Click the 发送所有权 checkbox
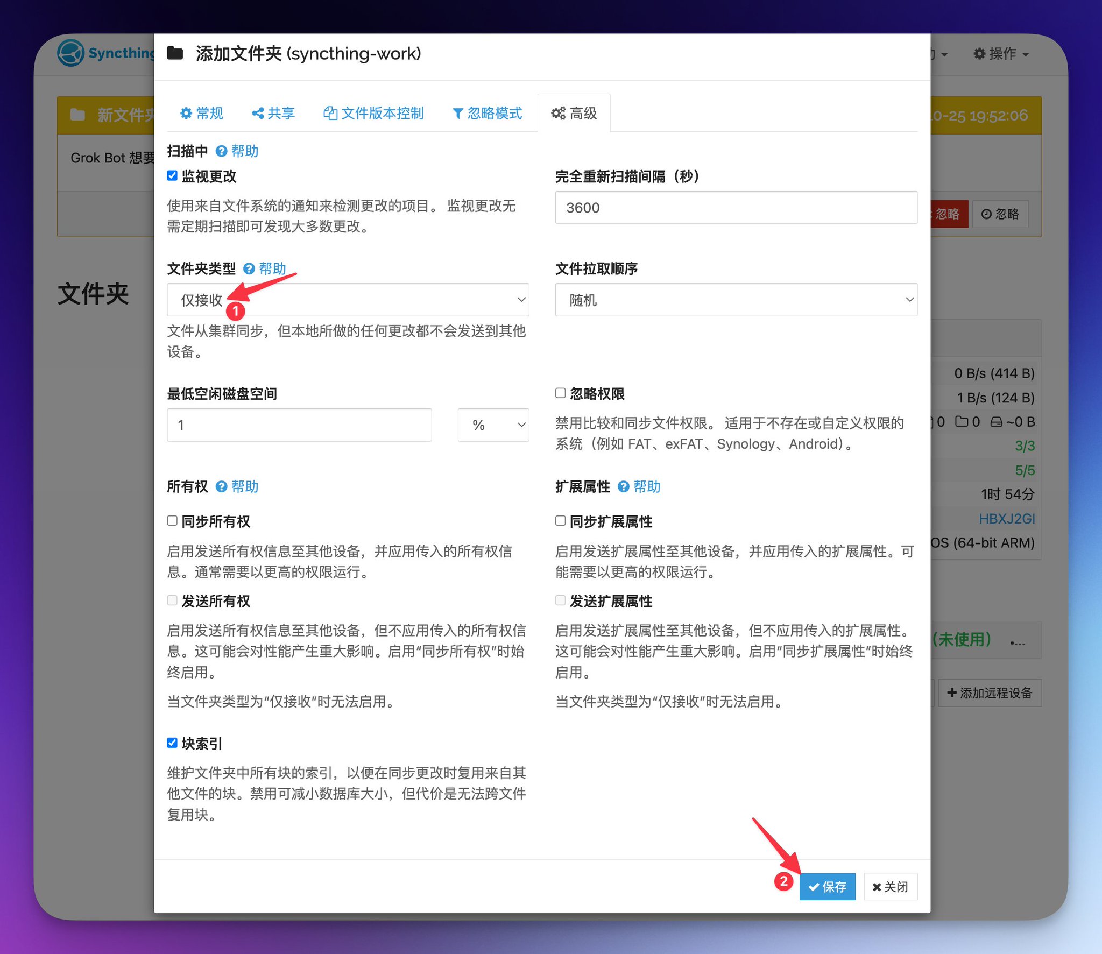This screenshot has width=1102, height=954. [172, 600]
